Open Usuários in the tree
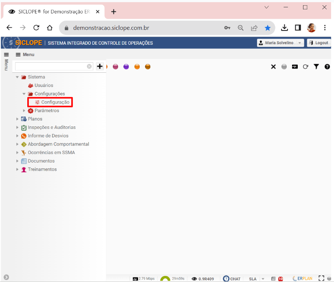Viewport: 334px width, 282px height. coord(44,85)
